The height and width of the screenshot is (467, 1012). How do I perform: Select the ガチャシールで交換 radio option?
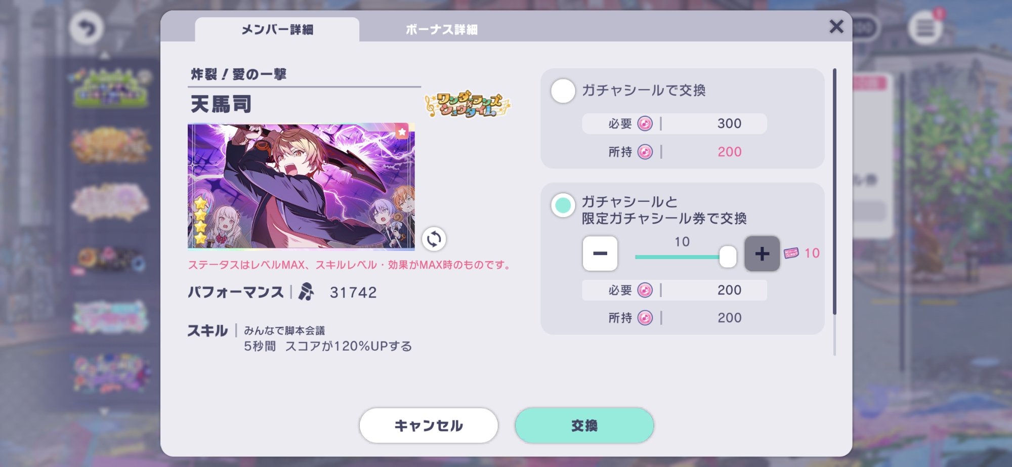click(563, 91)
